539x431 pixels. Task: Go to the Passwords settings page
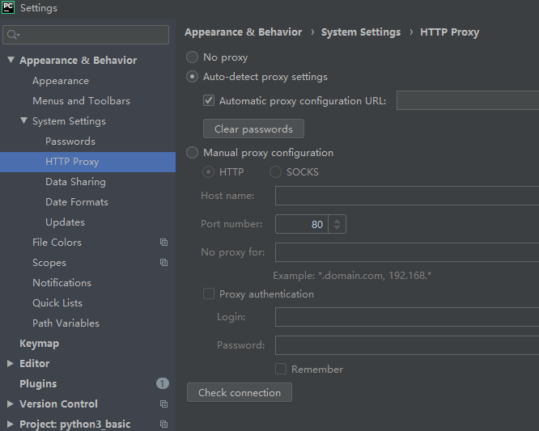point(70,142)
